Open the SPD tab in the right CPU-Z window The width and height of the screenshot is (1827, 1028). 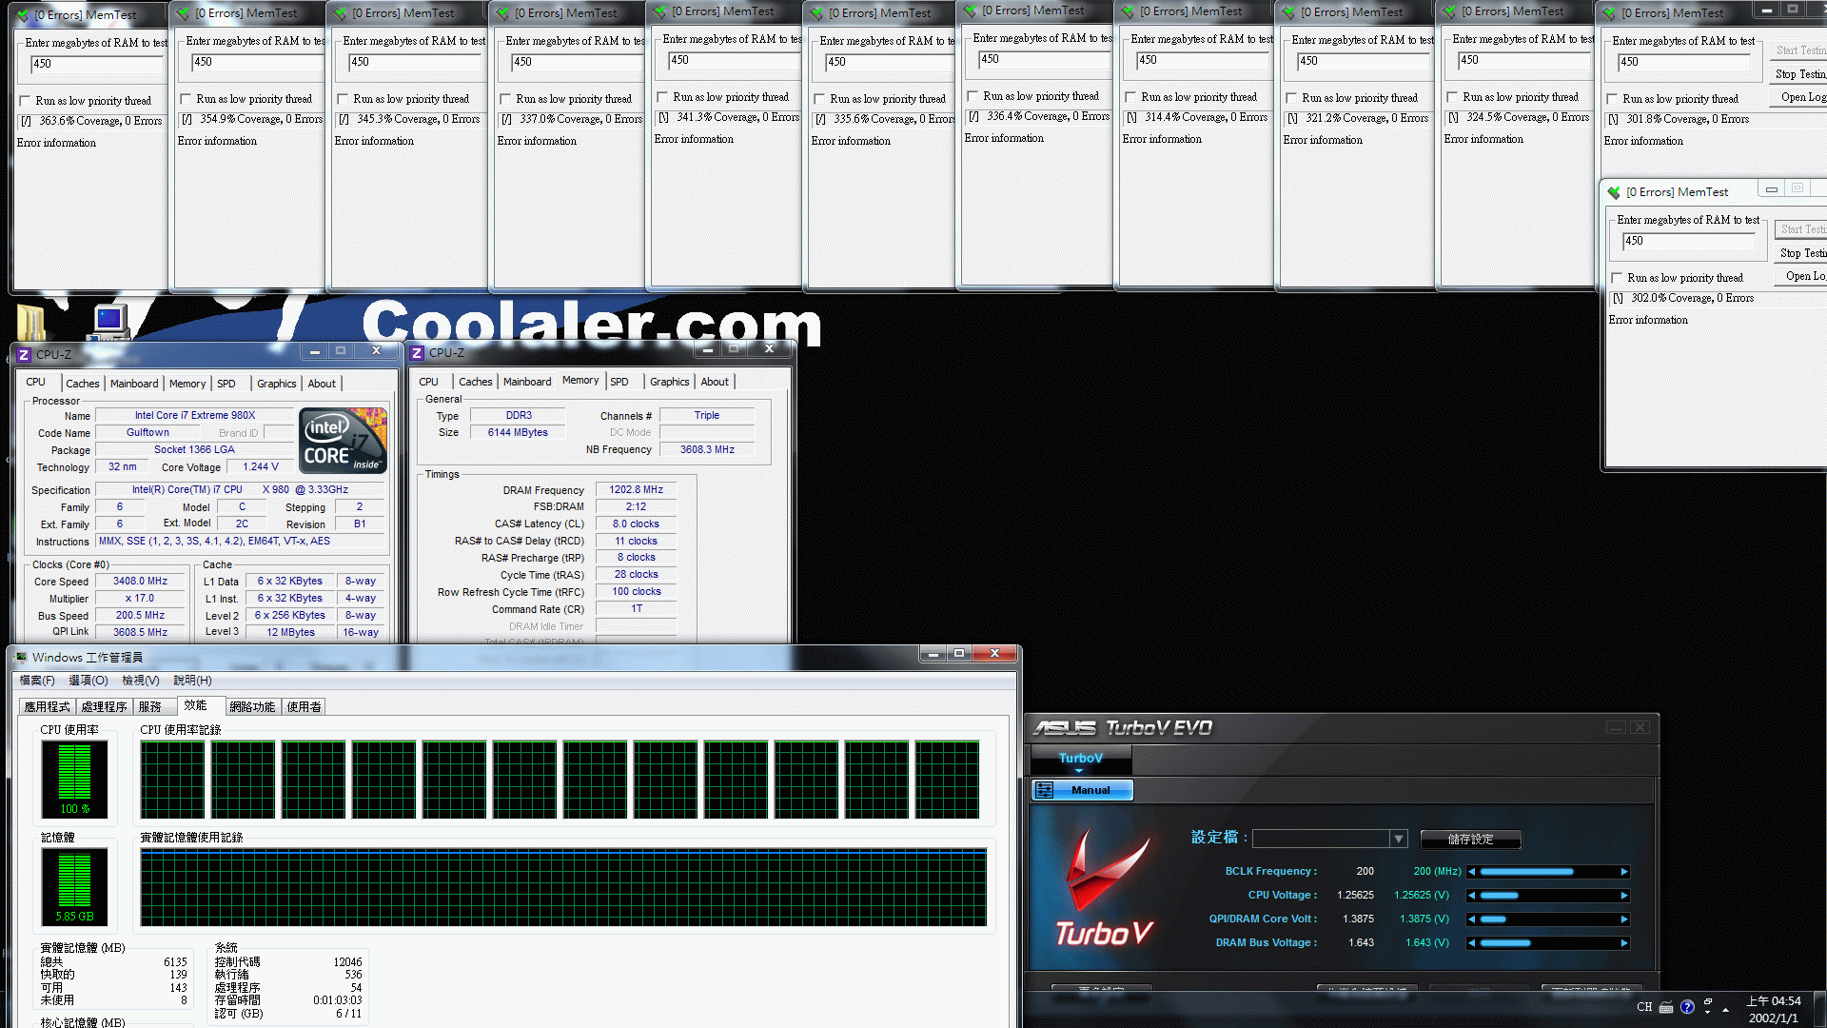[x=619, y=382]
